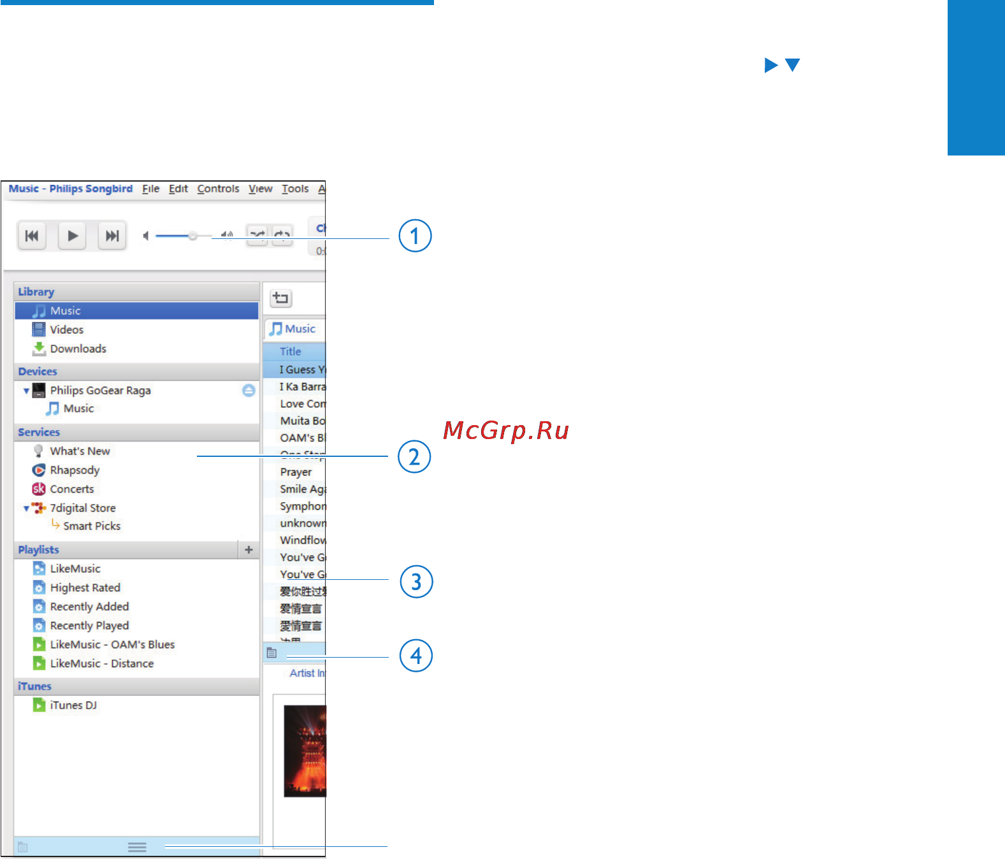Viewport: 1005px width, 859px height.
Task: Click the loud speaker volume icon
Action: (227, 236)
